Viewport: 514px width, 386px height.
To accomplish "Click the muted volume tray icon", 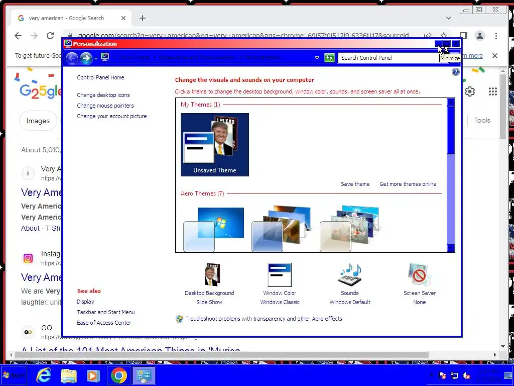I will [x=466, y=376].
